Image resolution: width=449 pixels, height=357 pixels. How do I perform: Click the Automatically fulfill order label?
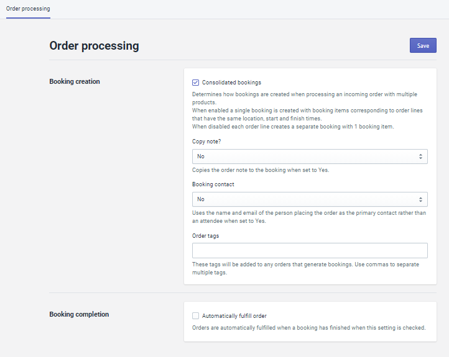[x=234, y=316]
